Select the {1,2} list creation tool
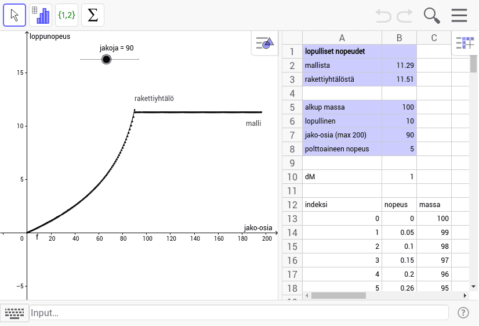The height and width of the screenshot is (326, 479). tap(67, 15)
